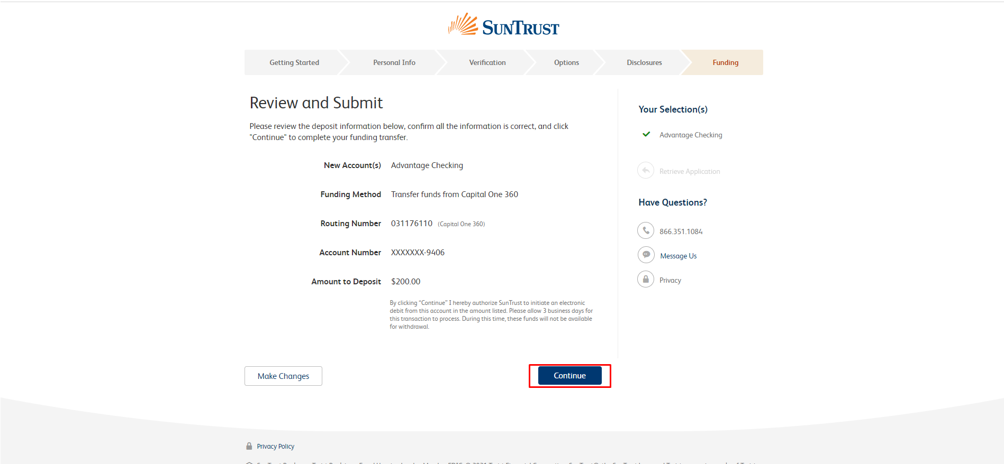Switch to the Verification step
Viewport: 1004px width, 464px height.
click(487, 62)
